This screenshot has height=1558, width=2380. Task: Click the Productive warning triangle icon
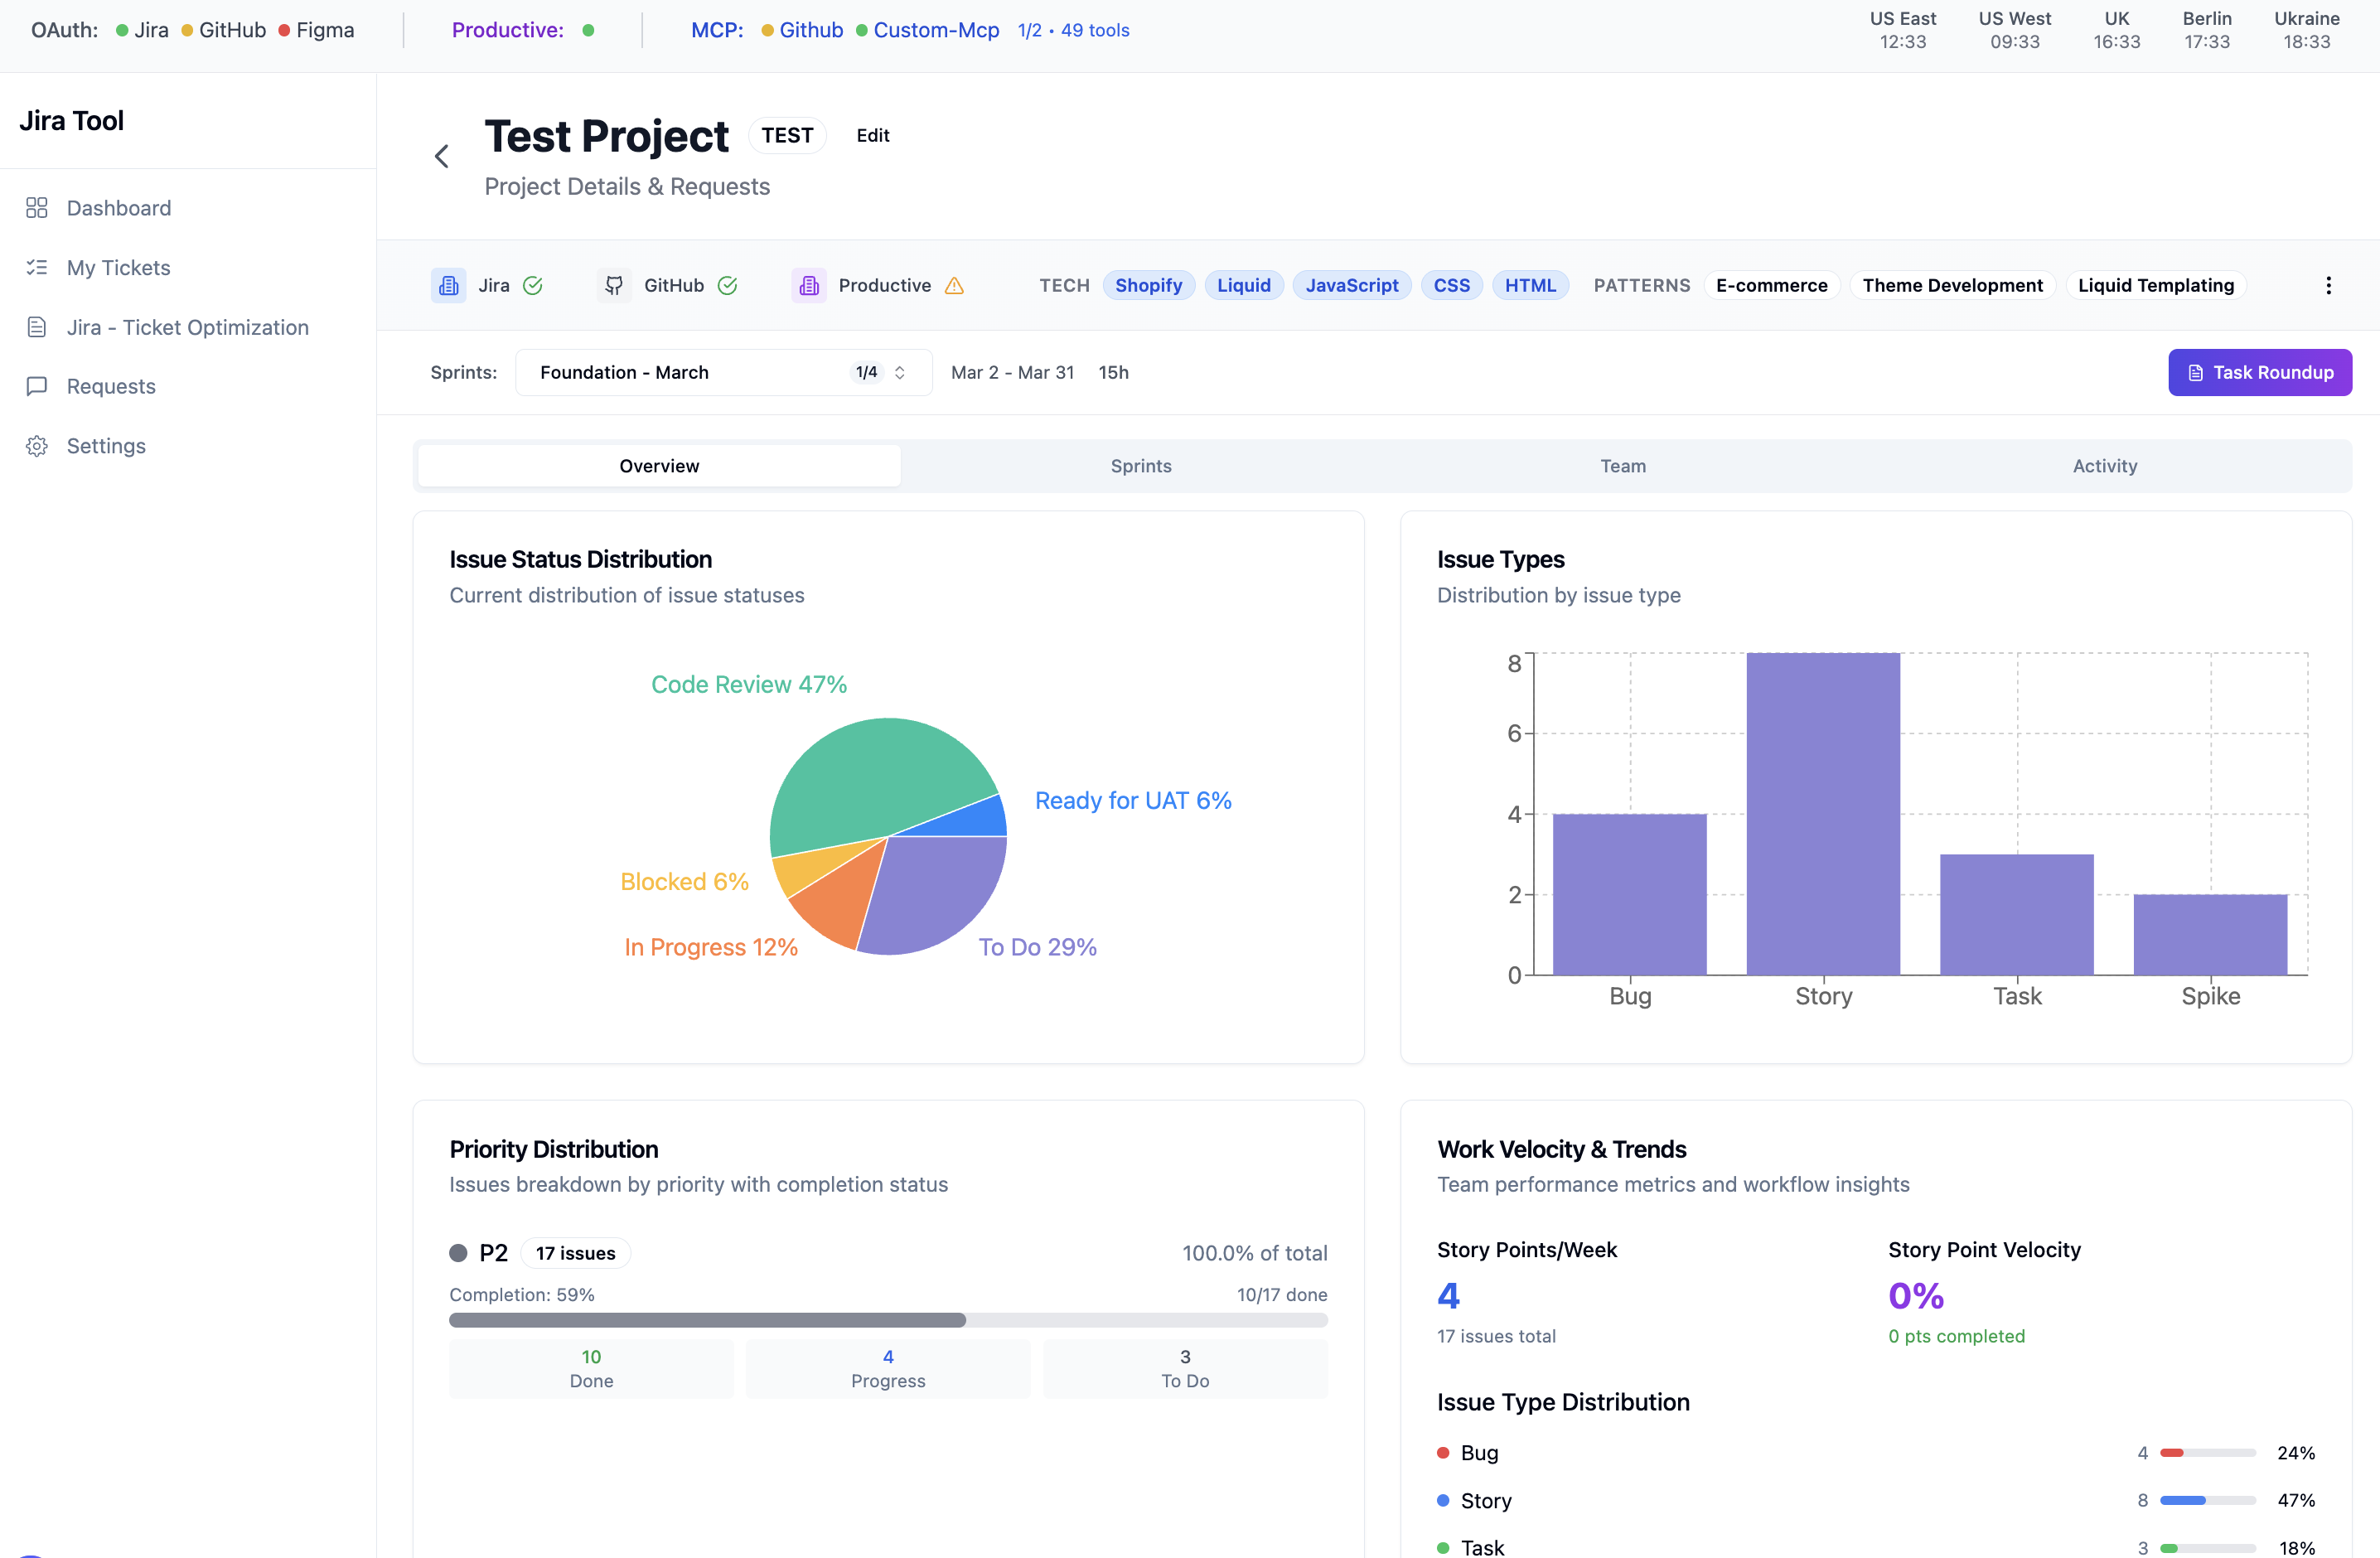[x=954, y=286]
